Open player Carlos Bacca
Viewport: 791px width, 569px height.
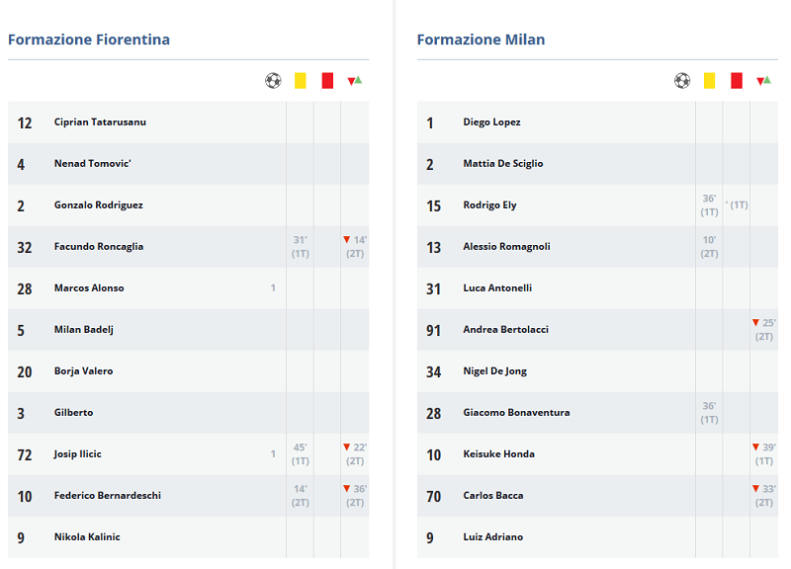493,496
